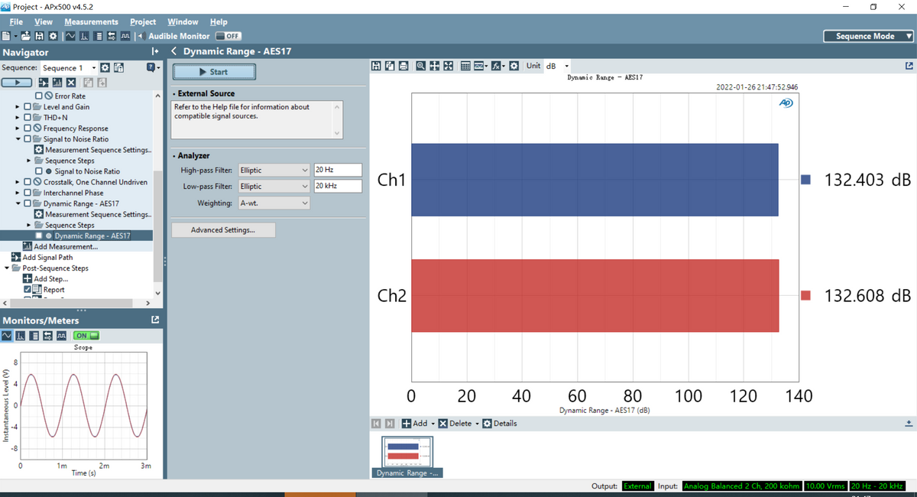Check the Error Rate measurement checkbox
Image resolution: width=917 pixels, height=497 pixels.
pyautogui.click(x=39, y=96)
